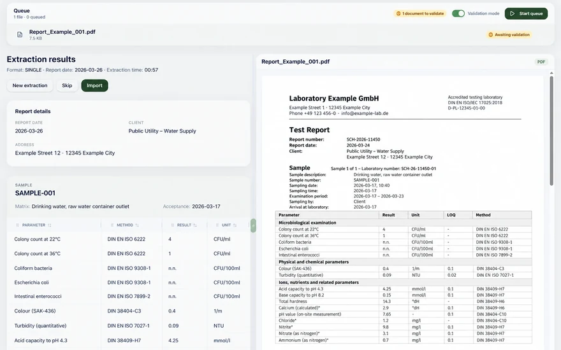
Task: Click unit cell mmol/l in extraction table
Action: (x=222, y=340)
